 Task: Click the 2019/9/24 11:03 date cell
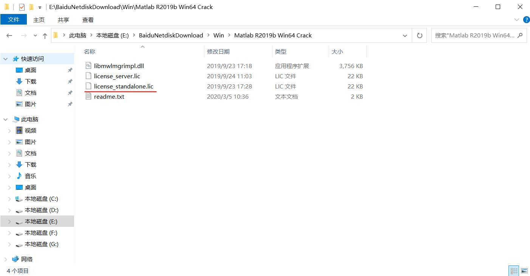point(229,76)
